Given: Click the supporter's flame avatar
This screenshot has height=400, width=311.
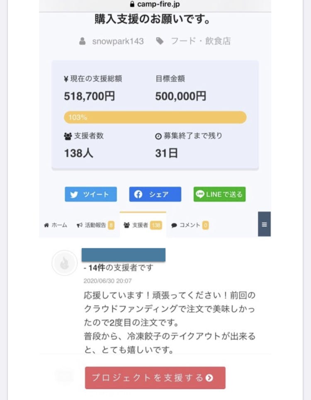Looking at the screenshot, I should (64, 263).
